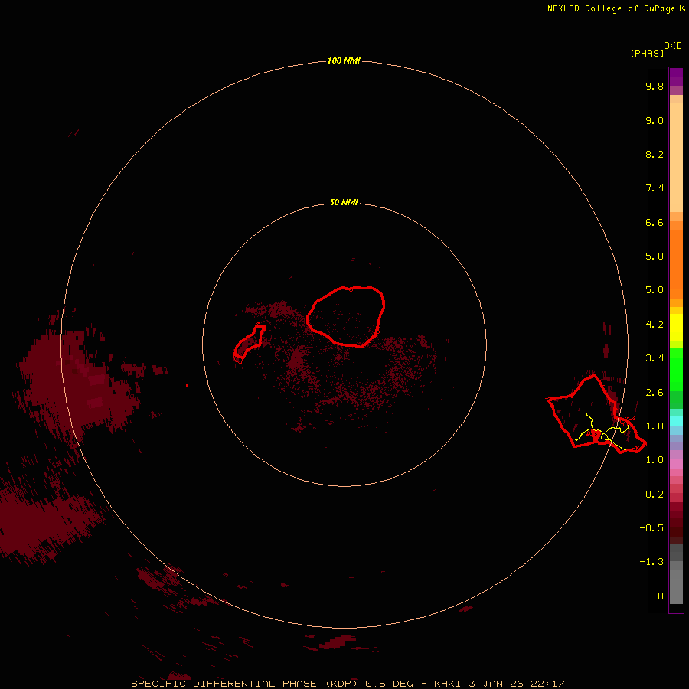
Task: Click the 6.6 scale value
Action: pyautogui.click(x=655, y=222)
